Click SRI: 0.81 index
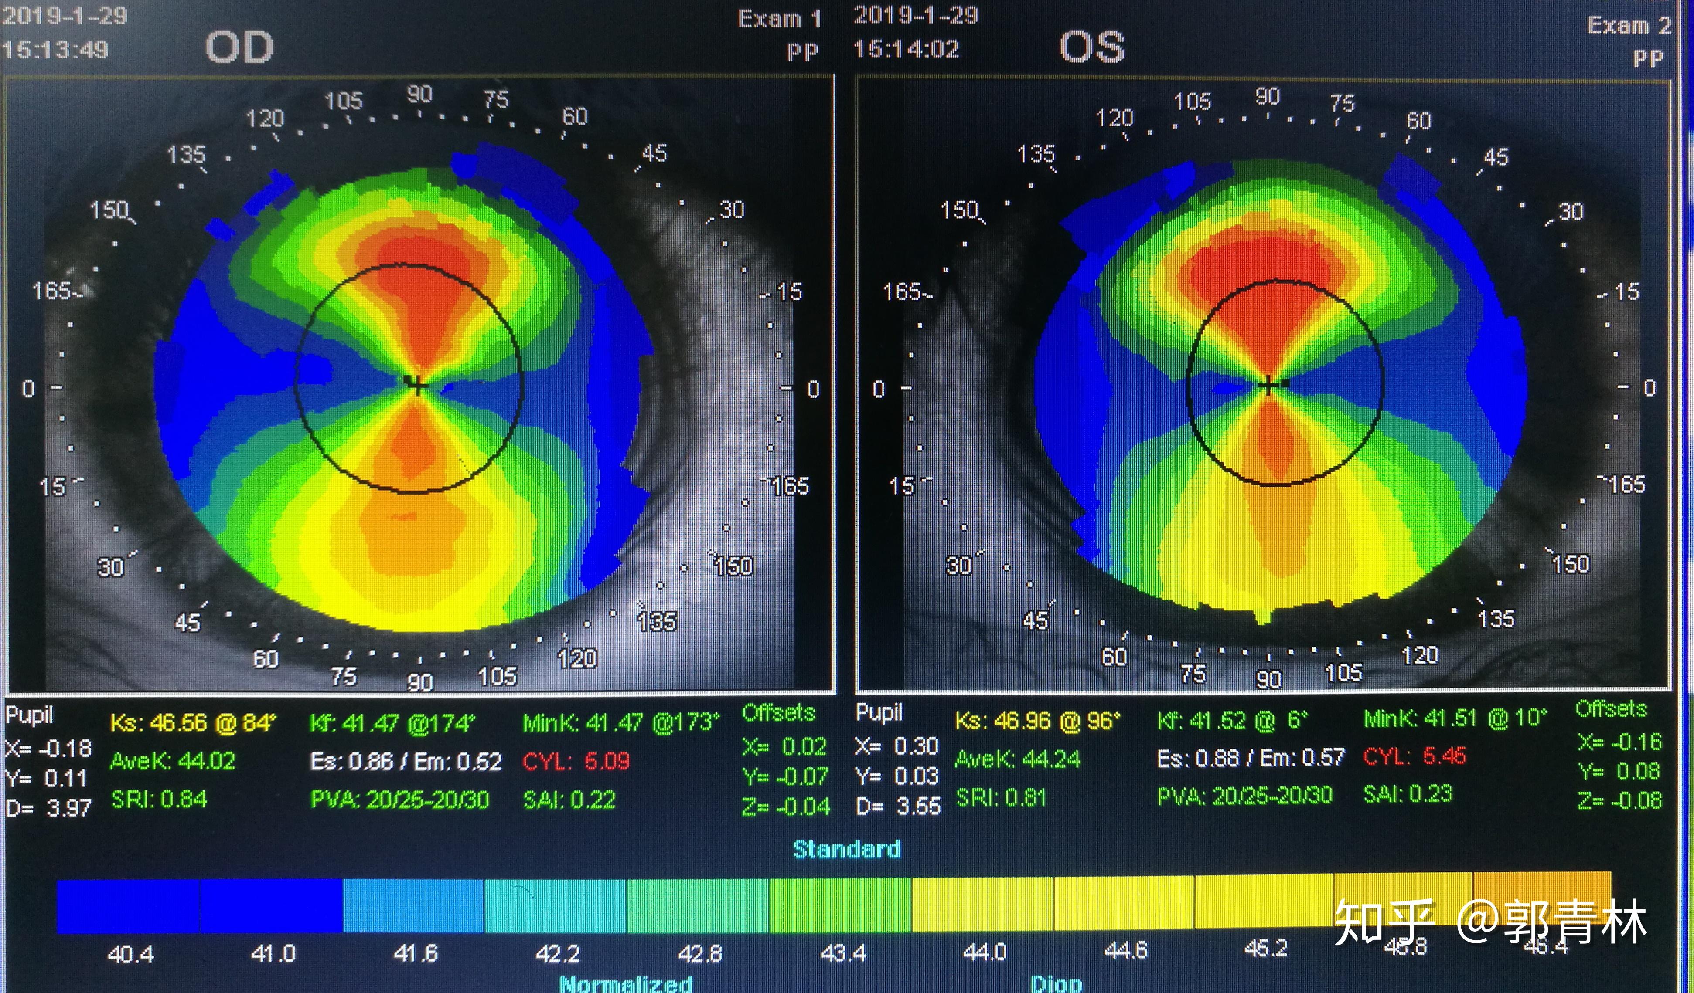1694x993 pixels. pos(1001,797)
